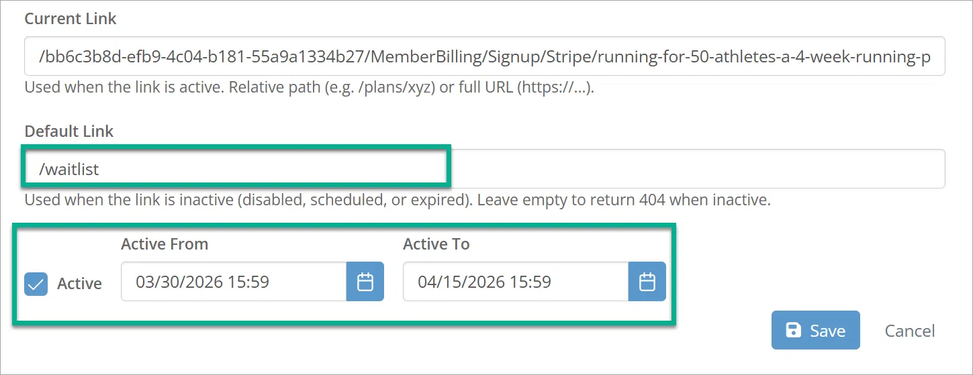This screenshot has height=375, width=973.
Task: Click the Active To date field
Action: pos(515,282)
